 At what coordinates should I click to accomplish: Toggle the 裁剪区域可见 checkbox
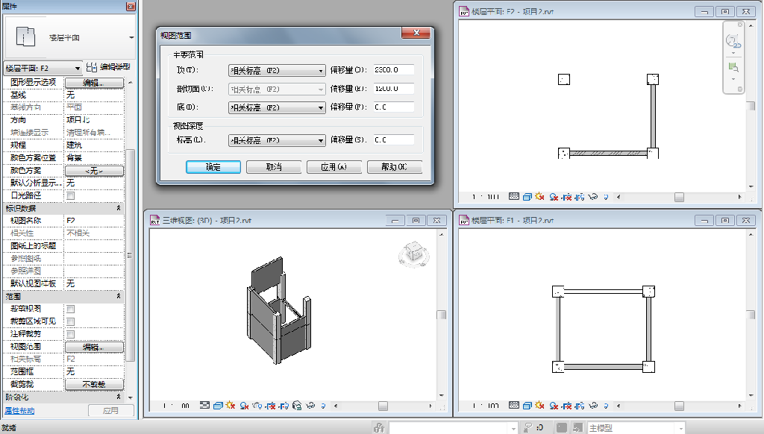click(x=71, y=321)
